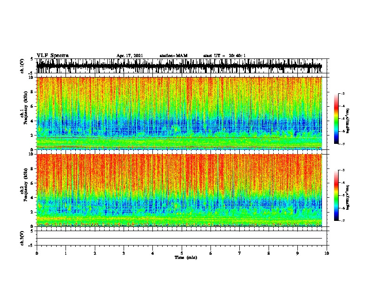The height and width of the screenshot is (284, 368).
Task: Click the "-3" tick on ch.1 colorbar
Action: (343, 94)
